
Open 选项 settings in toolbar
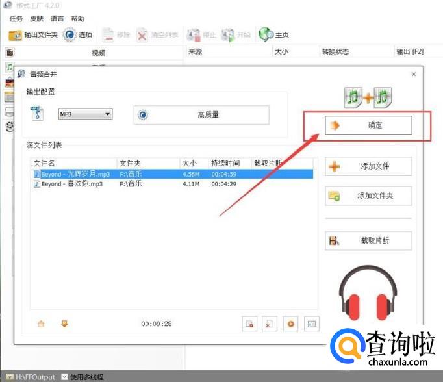(x=78, y=34)
